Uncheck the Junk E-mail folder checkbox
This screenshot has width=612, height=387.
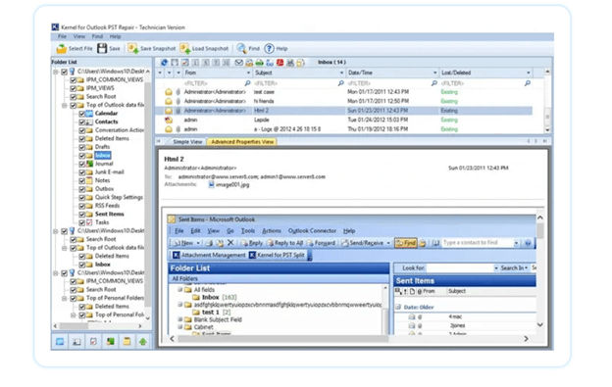pos(82,172)
